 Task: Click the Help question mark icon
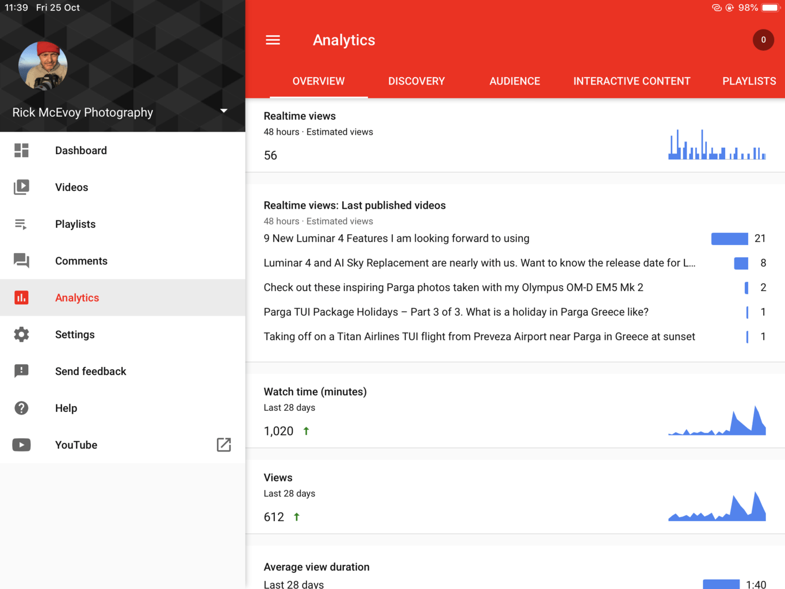(21, 408)
